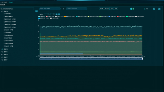Select the first quick time range button
The width and height of the screenshot is (164, 92).
pos(102,9)
